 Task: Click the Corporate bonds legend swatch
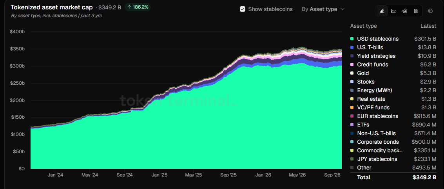point(352,142)
